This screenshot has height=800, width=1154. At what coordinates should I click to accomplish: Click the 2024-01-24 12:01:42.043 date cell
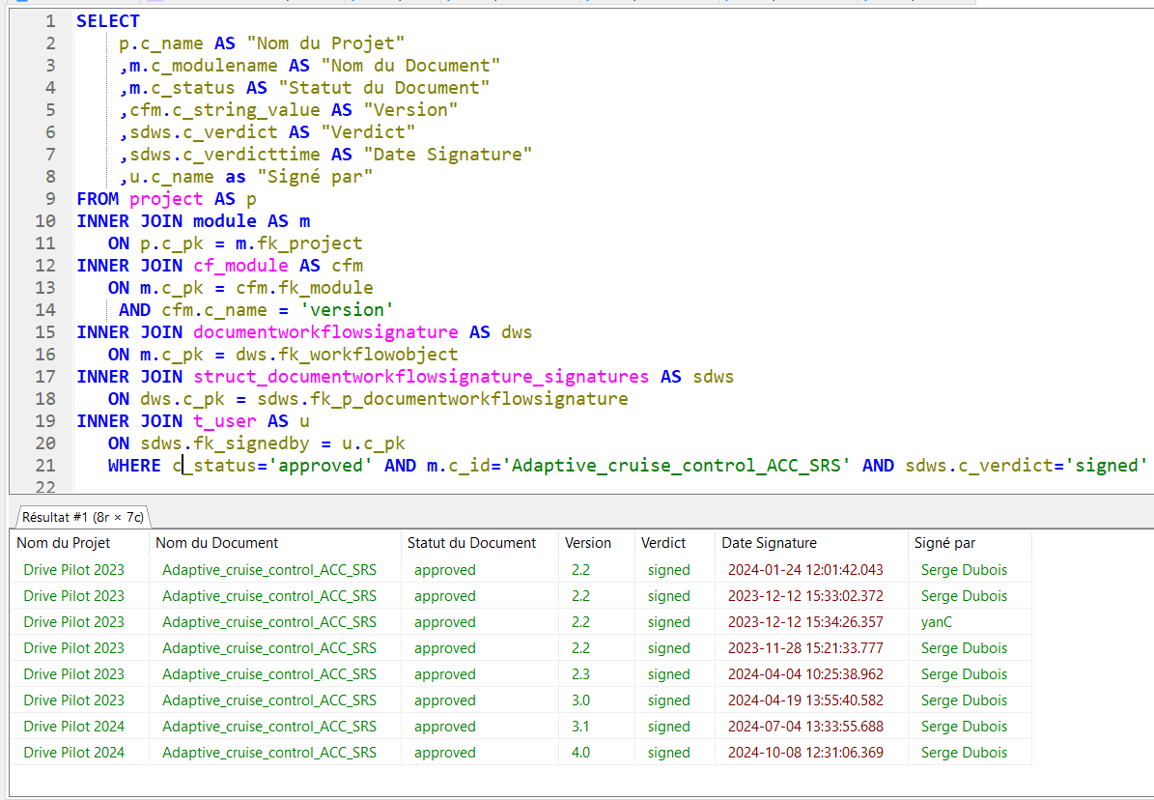coord(805,570)
